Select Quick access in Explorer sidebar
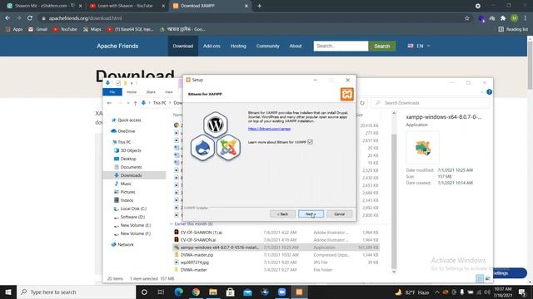533x299 pixels. (x=129, y=120)
